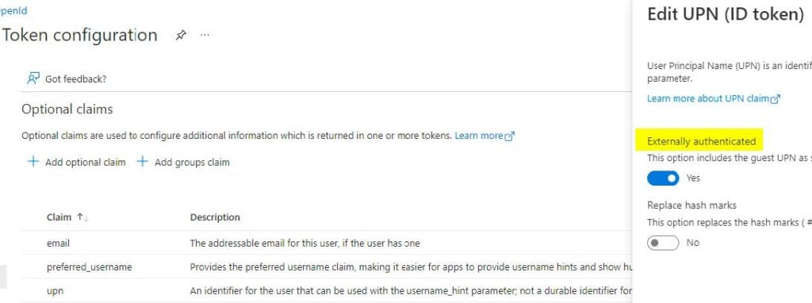Viewport: 812px width, 303px height.
Task: Go to the OpenId breadcrumb link
Action: click(x=13, y=10)
